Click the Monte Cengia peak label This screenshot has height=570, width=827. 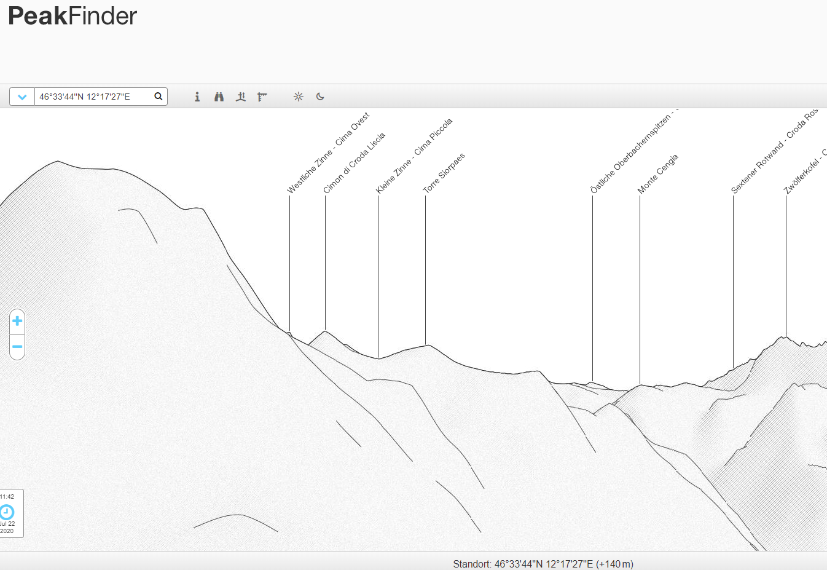[x=658, y=173]
